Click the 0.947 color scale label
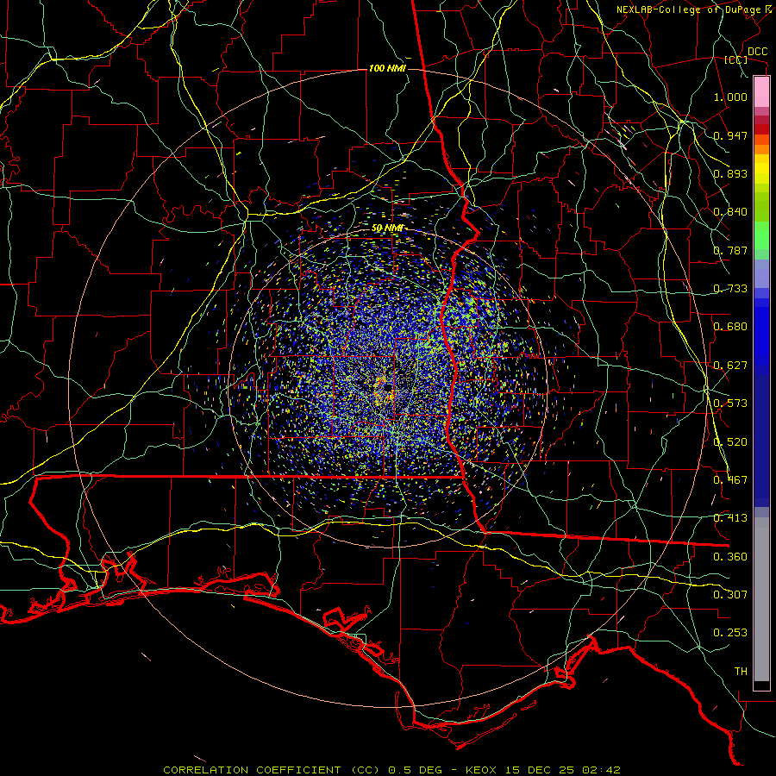This screenshot has height=776, width=776. pyautogui.click(x=730, y=135)
